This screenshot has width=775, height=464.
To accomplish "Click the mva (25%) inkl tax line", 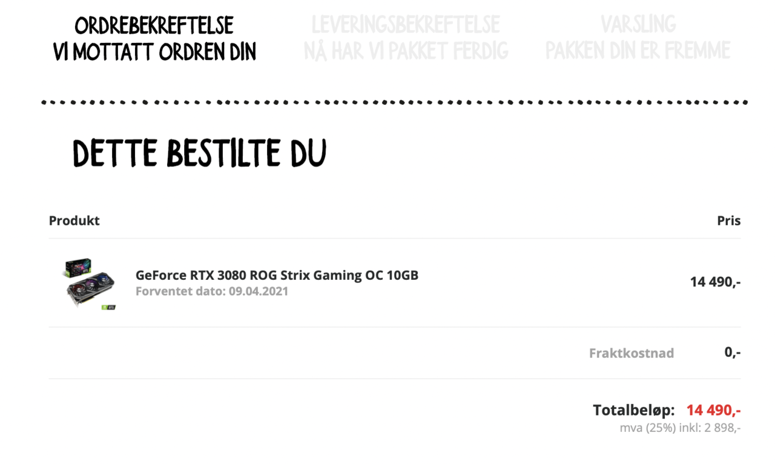I will tap(680, 428).
